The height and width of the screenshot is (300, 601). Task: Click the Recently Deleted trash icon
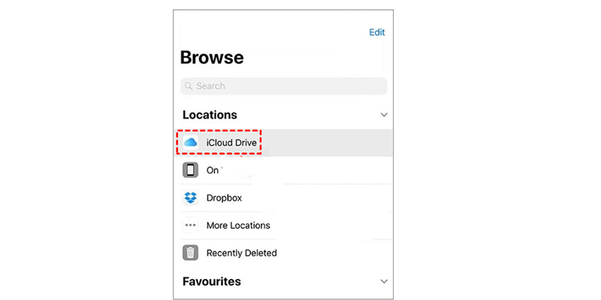point(191,253)
